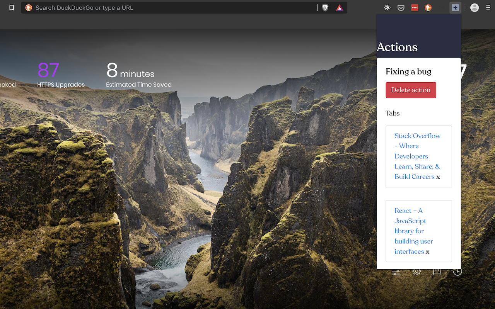Open the Stack Overflow tab link
The image size is (495, 309).
[417, 156]
